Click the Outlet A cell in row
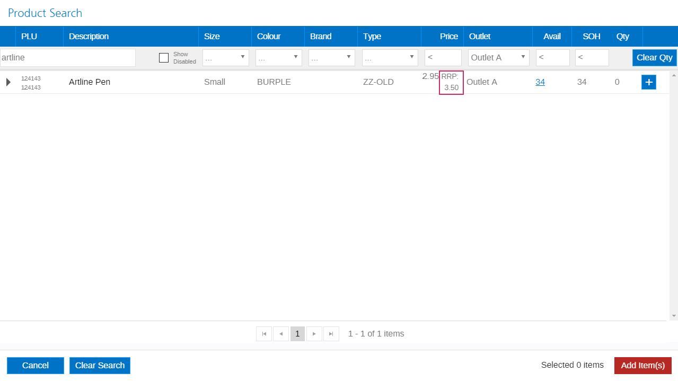The height and width of the screenshot is (381, 678). click(x=482, y=82)
